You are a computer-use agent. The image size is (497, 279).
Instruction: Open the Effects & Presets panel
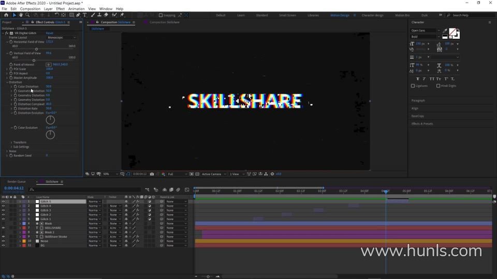pyautogui.click(x=422, y=124)
